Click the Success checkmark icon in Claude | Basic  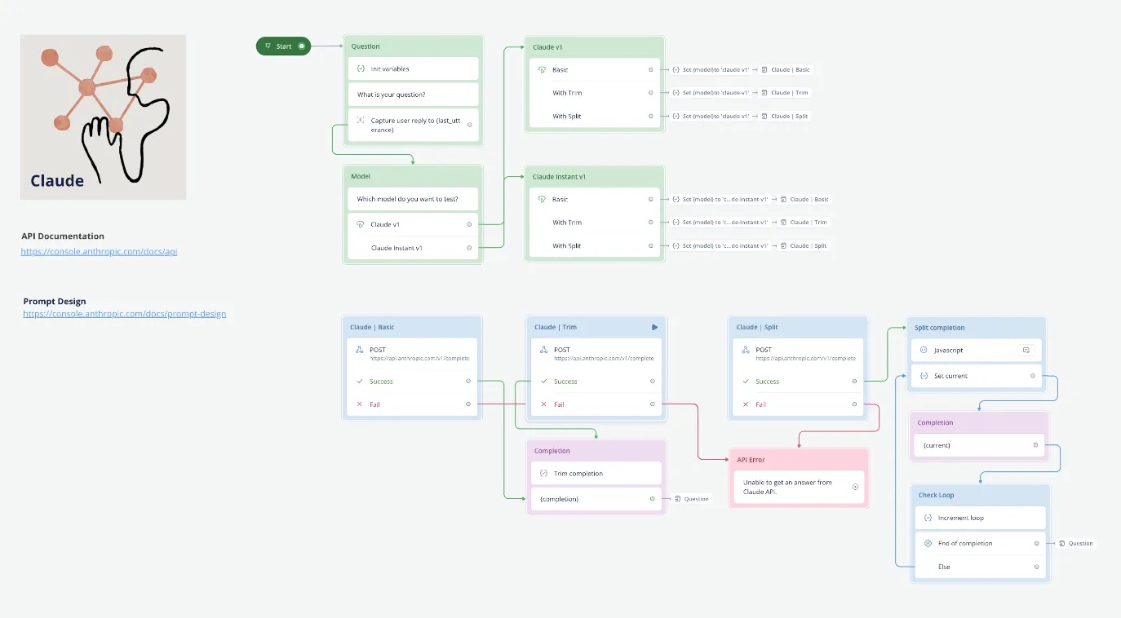360,381
